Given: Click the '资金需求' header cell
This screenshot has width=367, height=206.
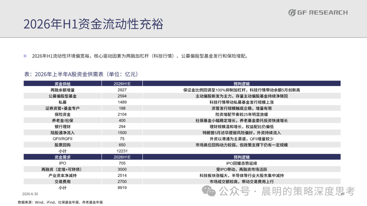Looking at the screenshot, I should (x=63, y=157).
